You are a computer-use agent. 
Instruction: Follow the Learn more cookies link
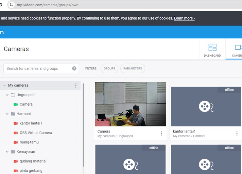[184, 18]
